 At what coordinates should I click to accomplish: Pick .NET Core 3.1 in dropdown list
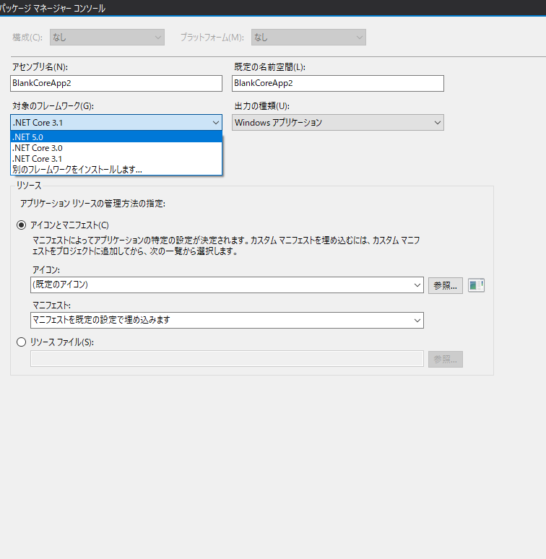coord(116,159)
